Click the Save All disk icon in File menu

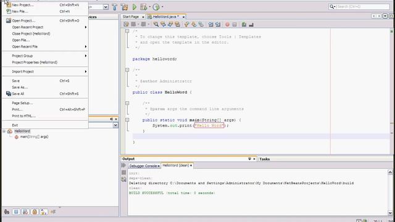point(9,94)
